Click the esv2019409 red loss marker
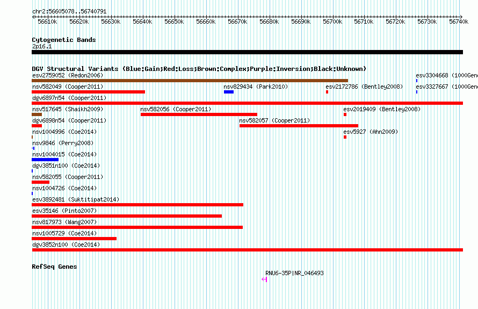The width and height of the screenshot is (478, 309). coord(345,114)
